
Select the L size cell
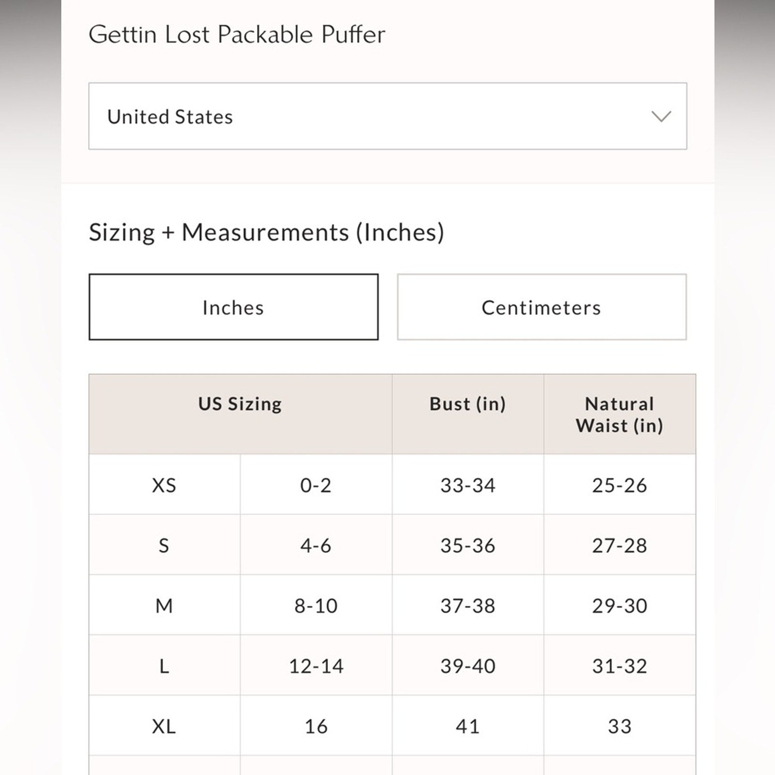(x=164, y=666)
